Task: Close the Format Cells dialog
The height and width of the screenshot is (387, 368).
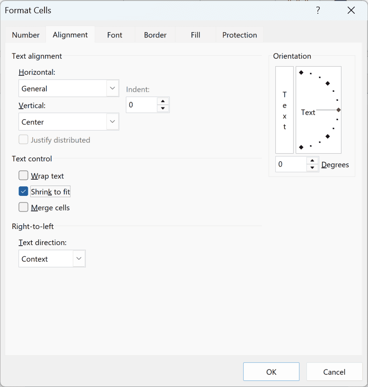Action: coord(351,10)
